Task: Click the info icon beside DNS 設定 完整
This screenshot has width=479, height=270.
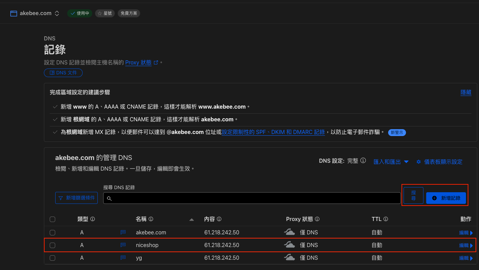Action: [x=363, y=161]
